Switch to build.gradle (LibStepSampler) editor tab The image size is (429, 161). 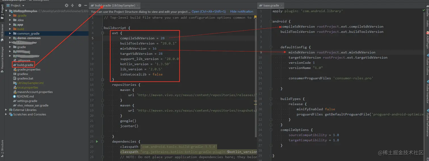coord(115,5)
